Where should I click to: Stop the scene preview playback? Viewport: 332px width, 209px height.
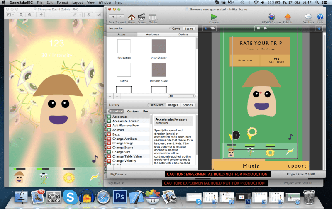tap(258, 28)
